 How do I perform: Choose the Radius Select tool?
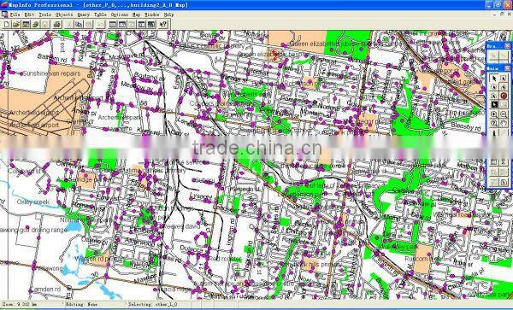pos(494,87)
